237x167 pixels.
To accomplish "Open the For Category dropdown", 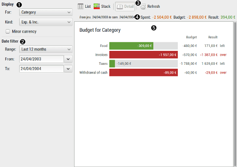I will pos(46,12).
